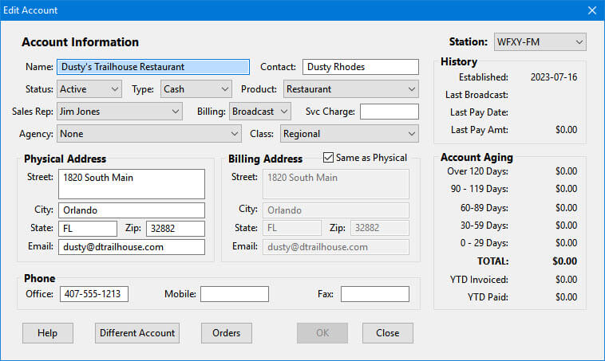
Task: Click the Help button
Action: [x=47, y=333]
